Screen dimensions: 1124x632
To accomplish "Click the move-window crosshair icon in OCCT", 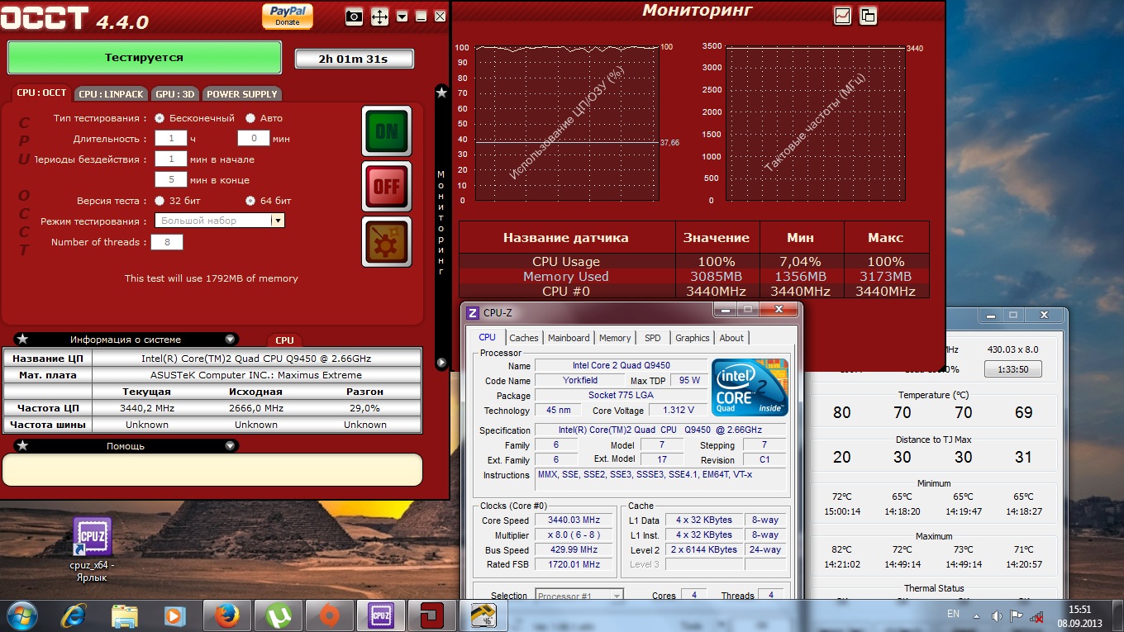I will click(x=379, y=17).
